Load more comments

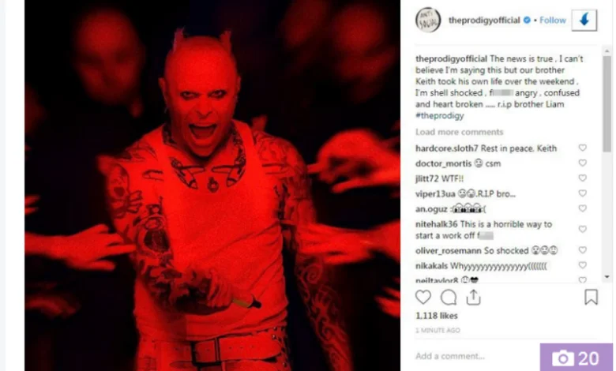tap(460, 132)
